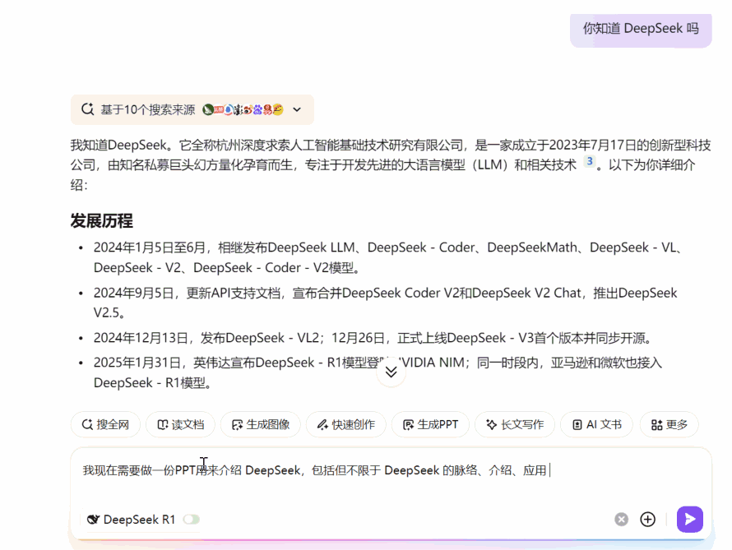This screenshot has width=732, height=550.
Task: Open citation reference number 3
Action: pos(590,161)
